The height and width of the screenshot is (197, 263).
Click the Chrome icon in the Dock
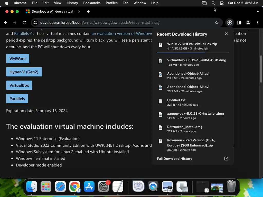[75, 186]
